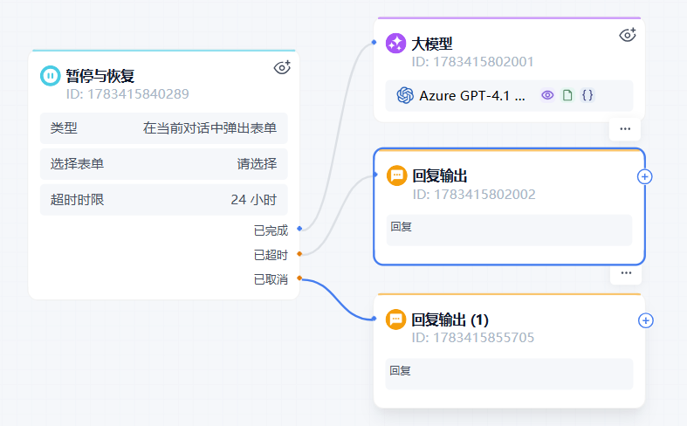The height and width of the screenshot is (426, 687).
Task: Click the plus button on 回复输出 (1) node
Action: tap(645, 320)
